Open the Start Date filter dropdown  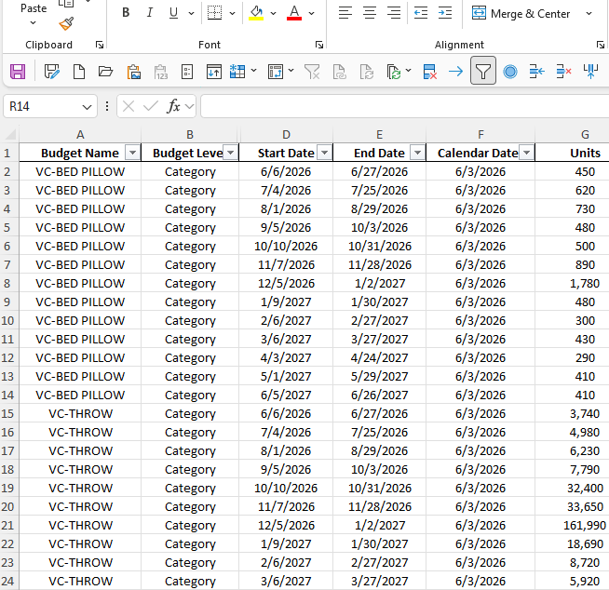[324, 153]
